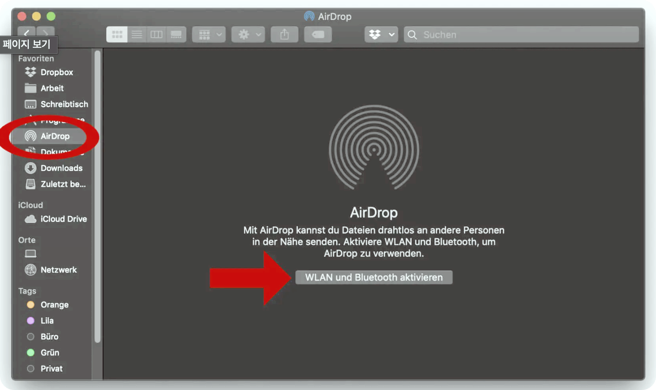This screenshot has width=656, height=390.
Task: Click the Suchen search field
Action: [x=521, y=34]
